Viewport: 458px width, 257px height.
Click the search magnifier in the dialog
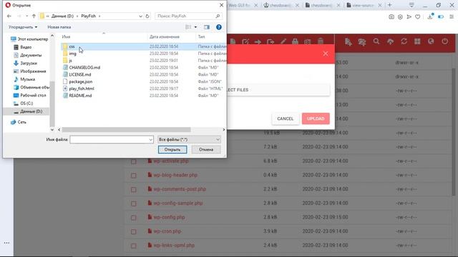tap(218, 16)
